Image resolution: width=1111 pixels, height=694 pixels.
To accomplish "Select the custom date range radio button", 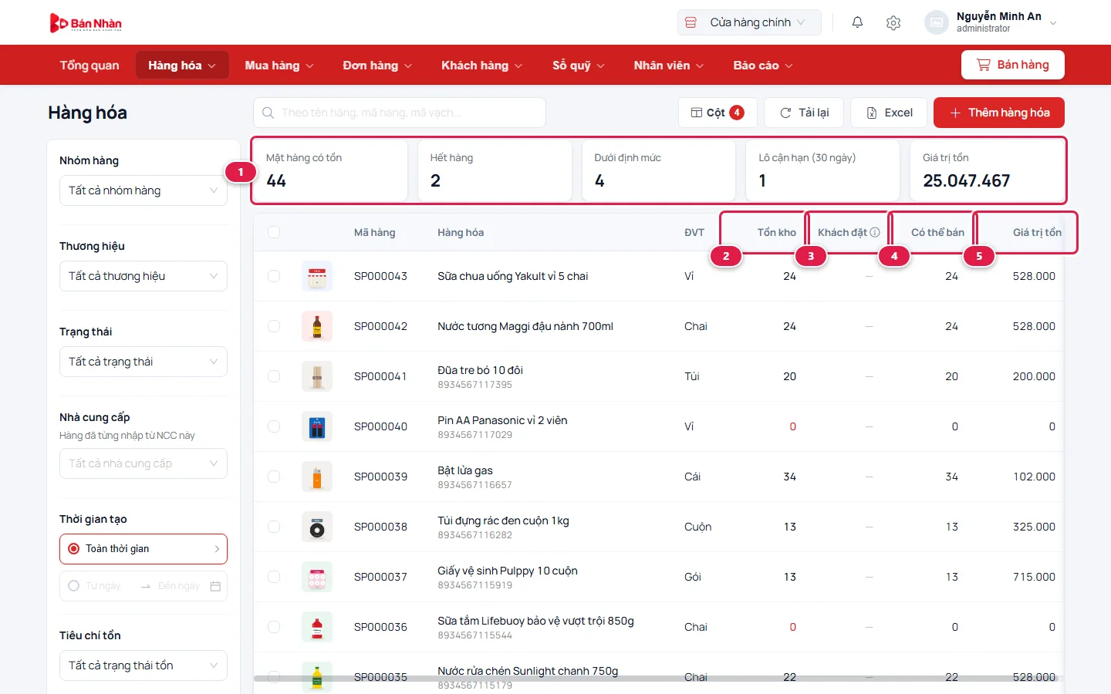I will [x=74, y=586].
